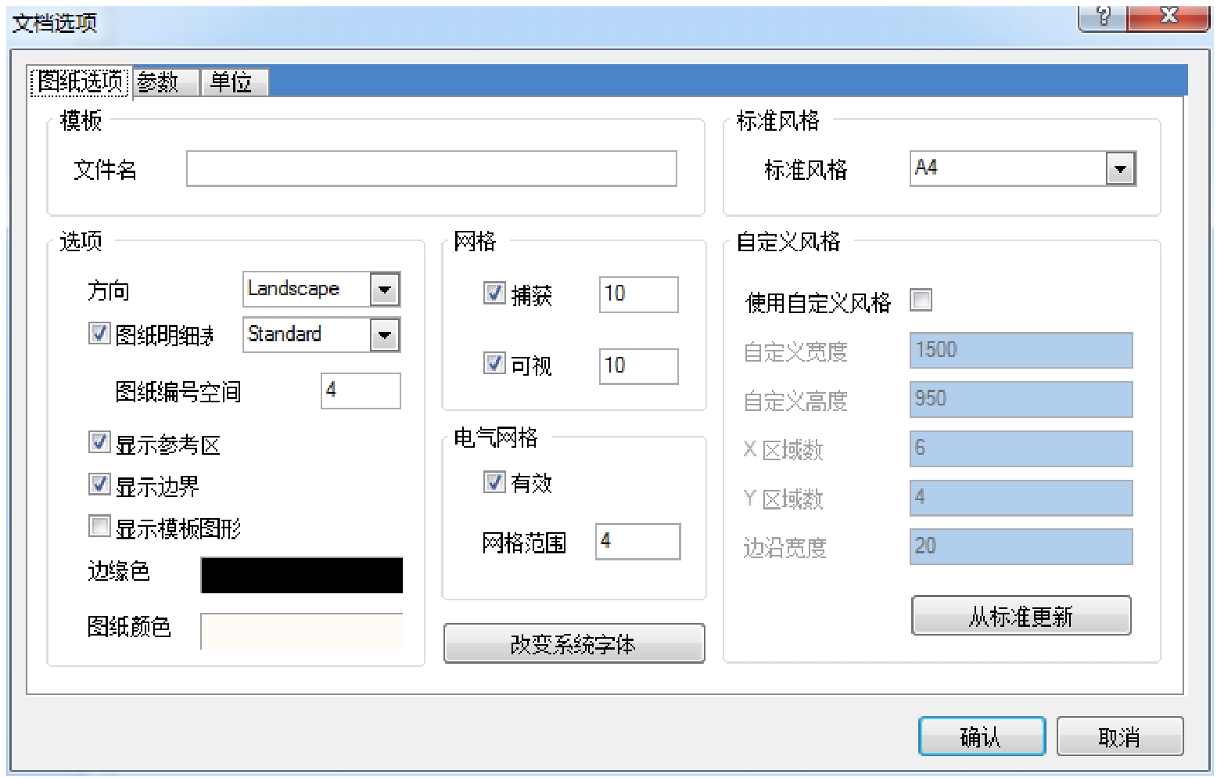
Task: Click the 网格范围 input field
Action: coord(637,542)
